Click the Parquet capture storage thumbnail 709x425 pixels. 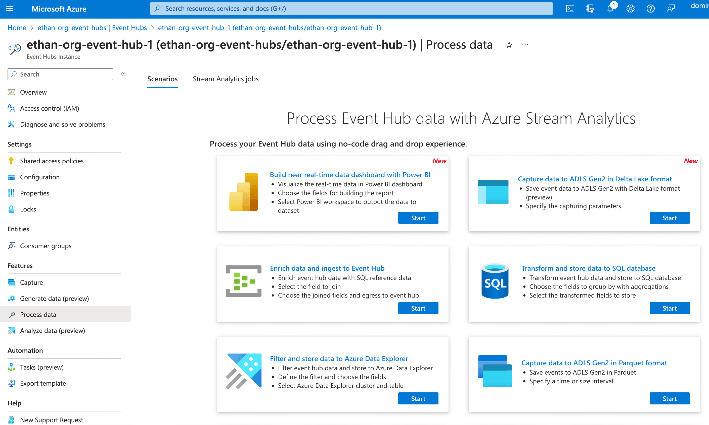point(495,371)
